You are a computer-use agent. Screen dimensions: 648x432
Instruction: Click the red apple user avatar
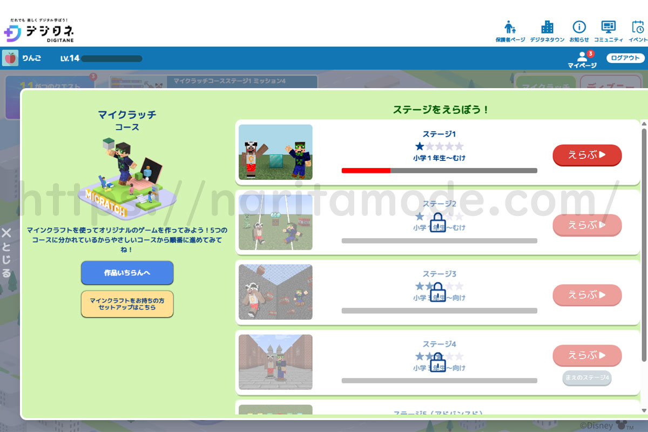pos(10,58)
